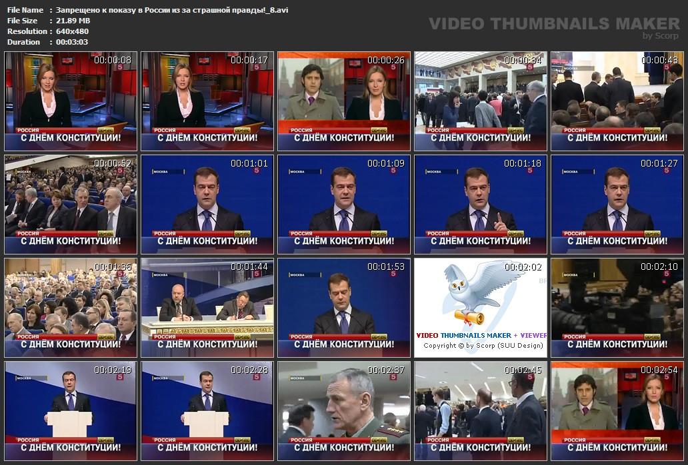Click the 'Copyright © by Scorp (SUU Design)' text
Screen dimensions: 688x465
[481, 345]
